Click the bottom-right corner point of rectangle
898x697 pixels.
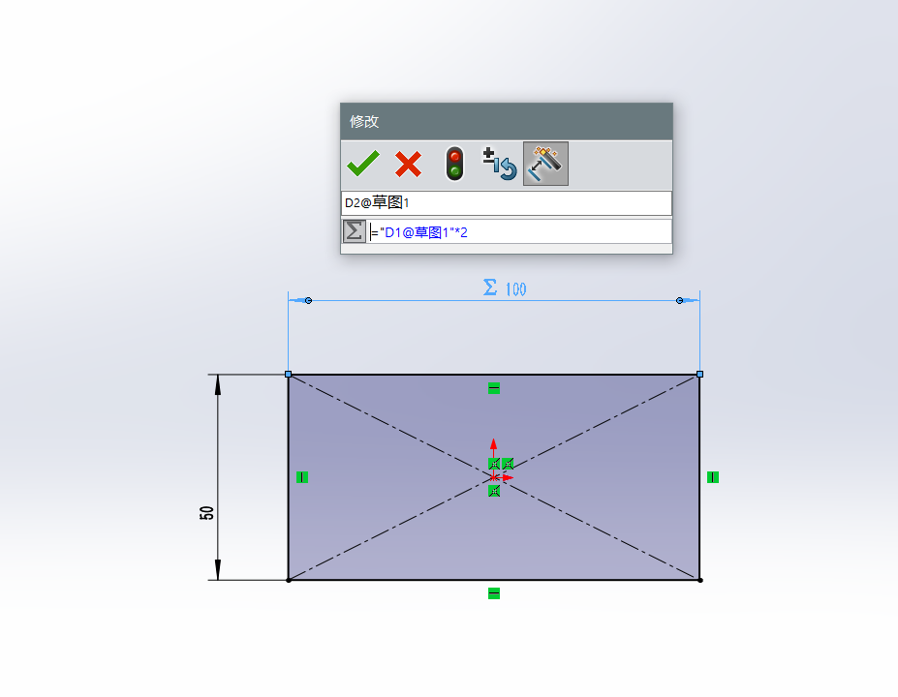(699, 580)
